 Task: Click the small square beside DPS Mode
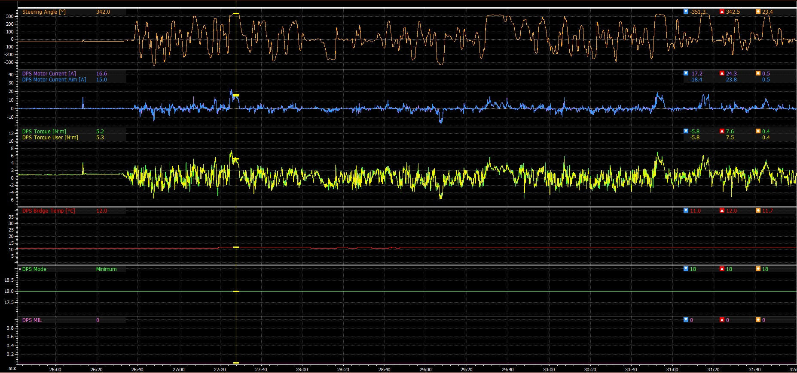[x=20, y=269]
